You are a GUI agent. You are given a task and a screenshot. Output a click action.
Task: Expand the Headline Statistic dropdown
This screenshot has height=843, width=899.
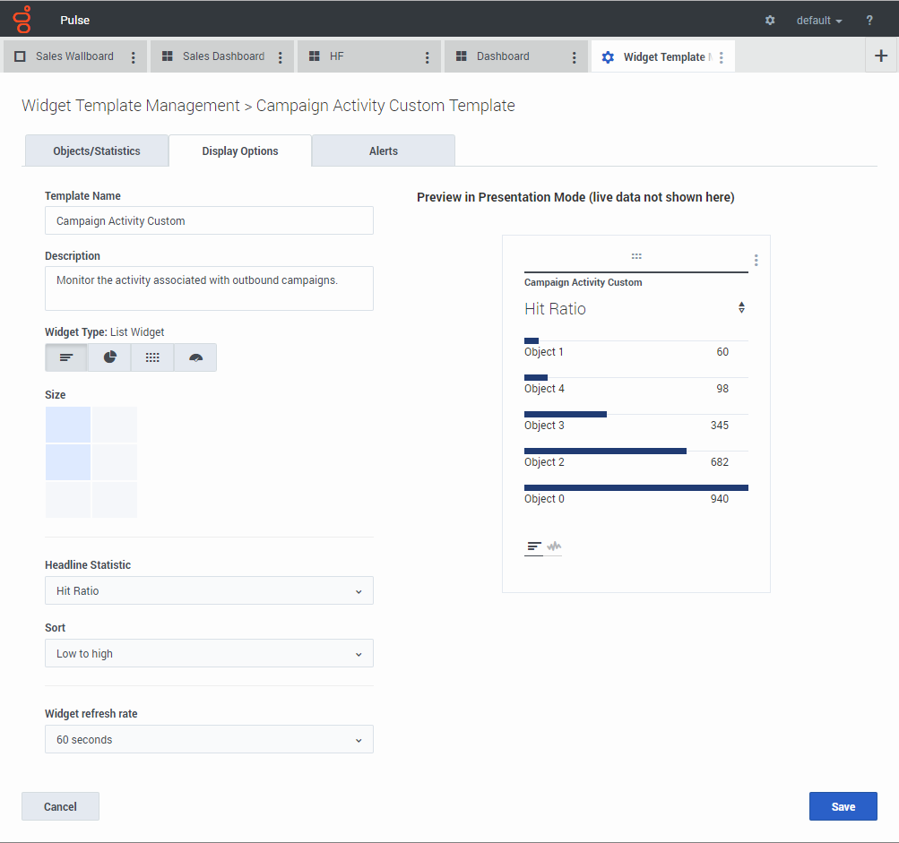(x=209, y=591)
